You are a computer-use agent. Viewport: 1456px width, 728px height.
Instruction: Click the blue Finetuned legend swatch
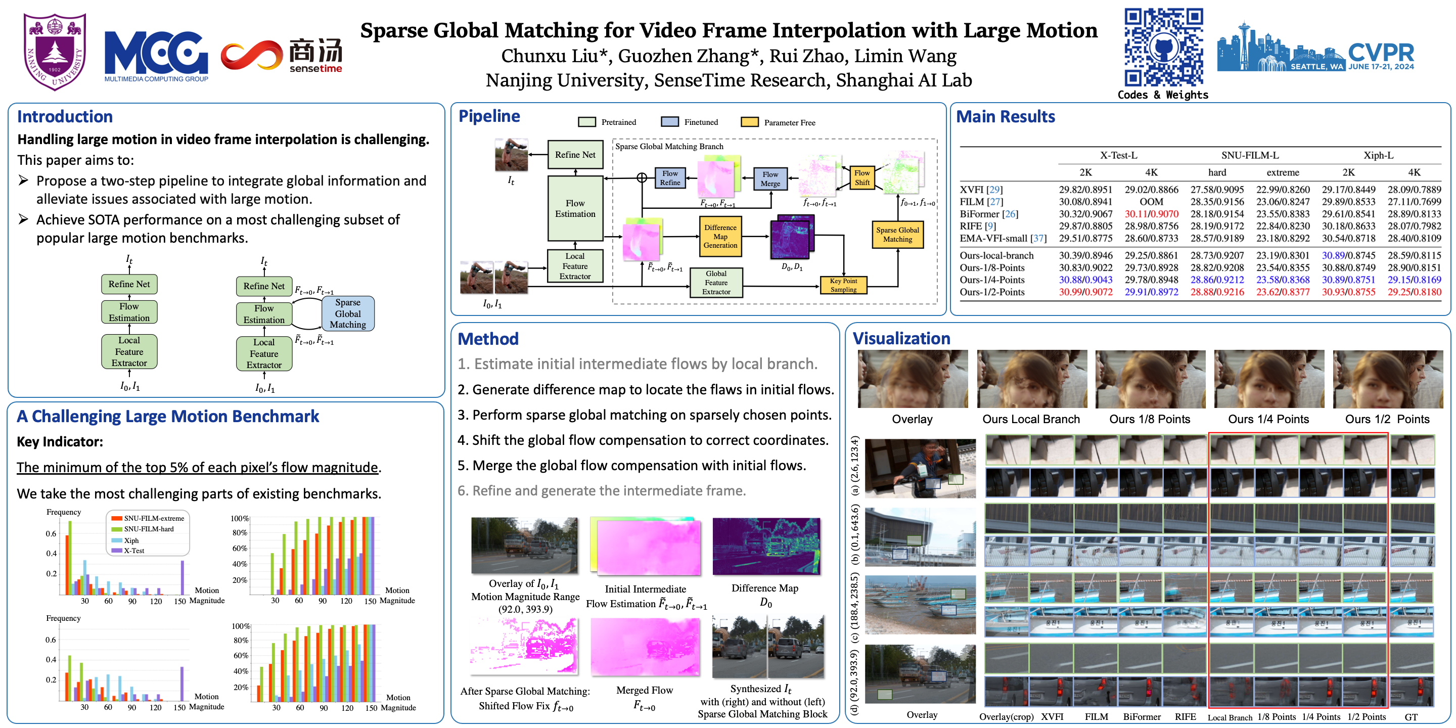[x=669, y=122]
